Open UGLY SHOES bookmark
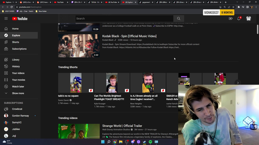 click(8, 11)
